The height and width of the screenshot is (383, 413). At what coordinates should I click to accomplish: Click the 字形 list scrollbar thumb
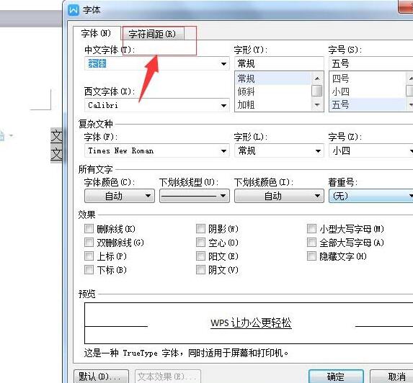[x=317, y=91]
